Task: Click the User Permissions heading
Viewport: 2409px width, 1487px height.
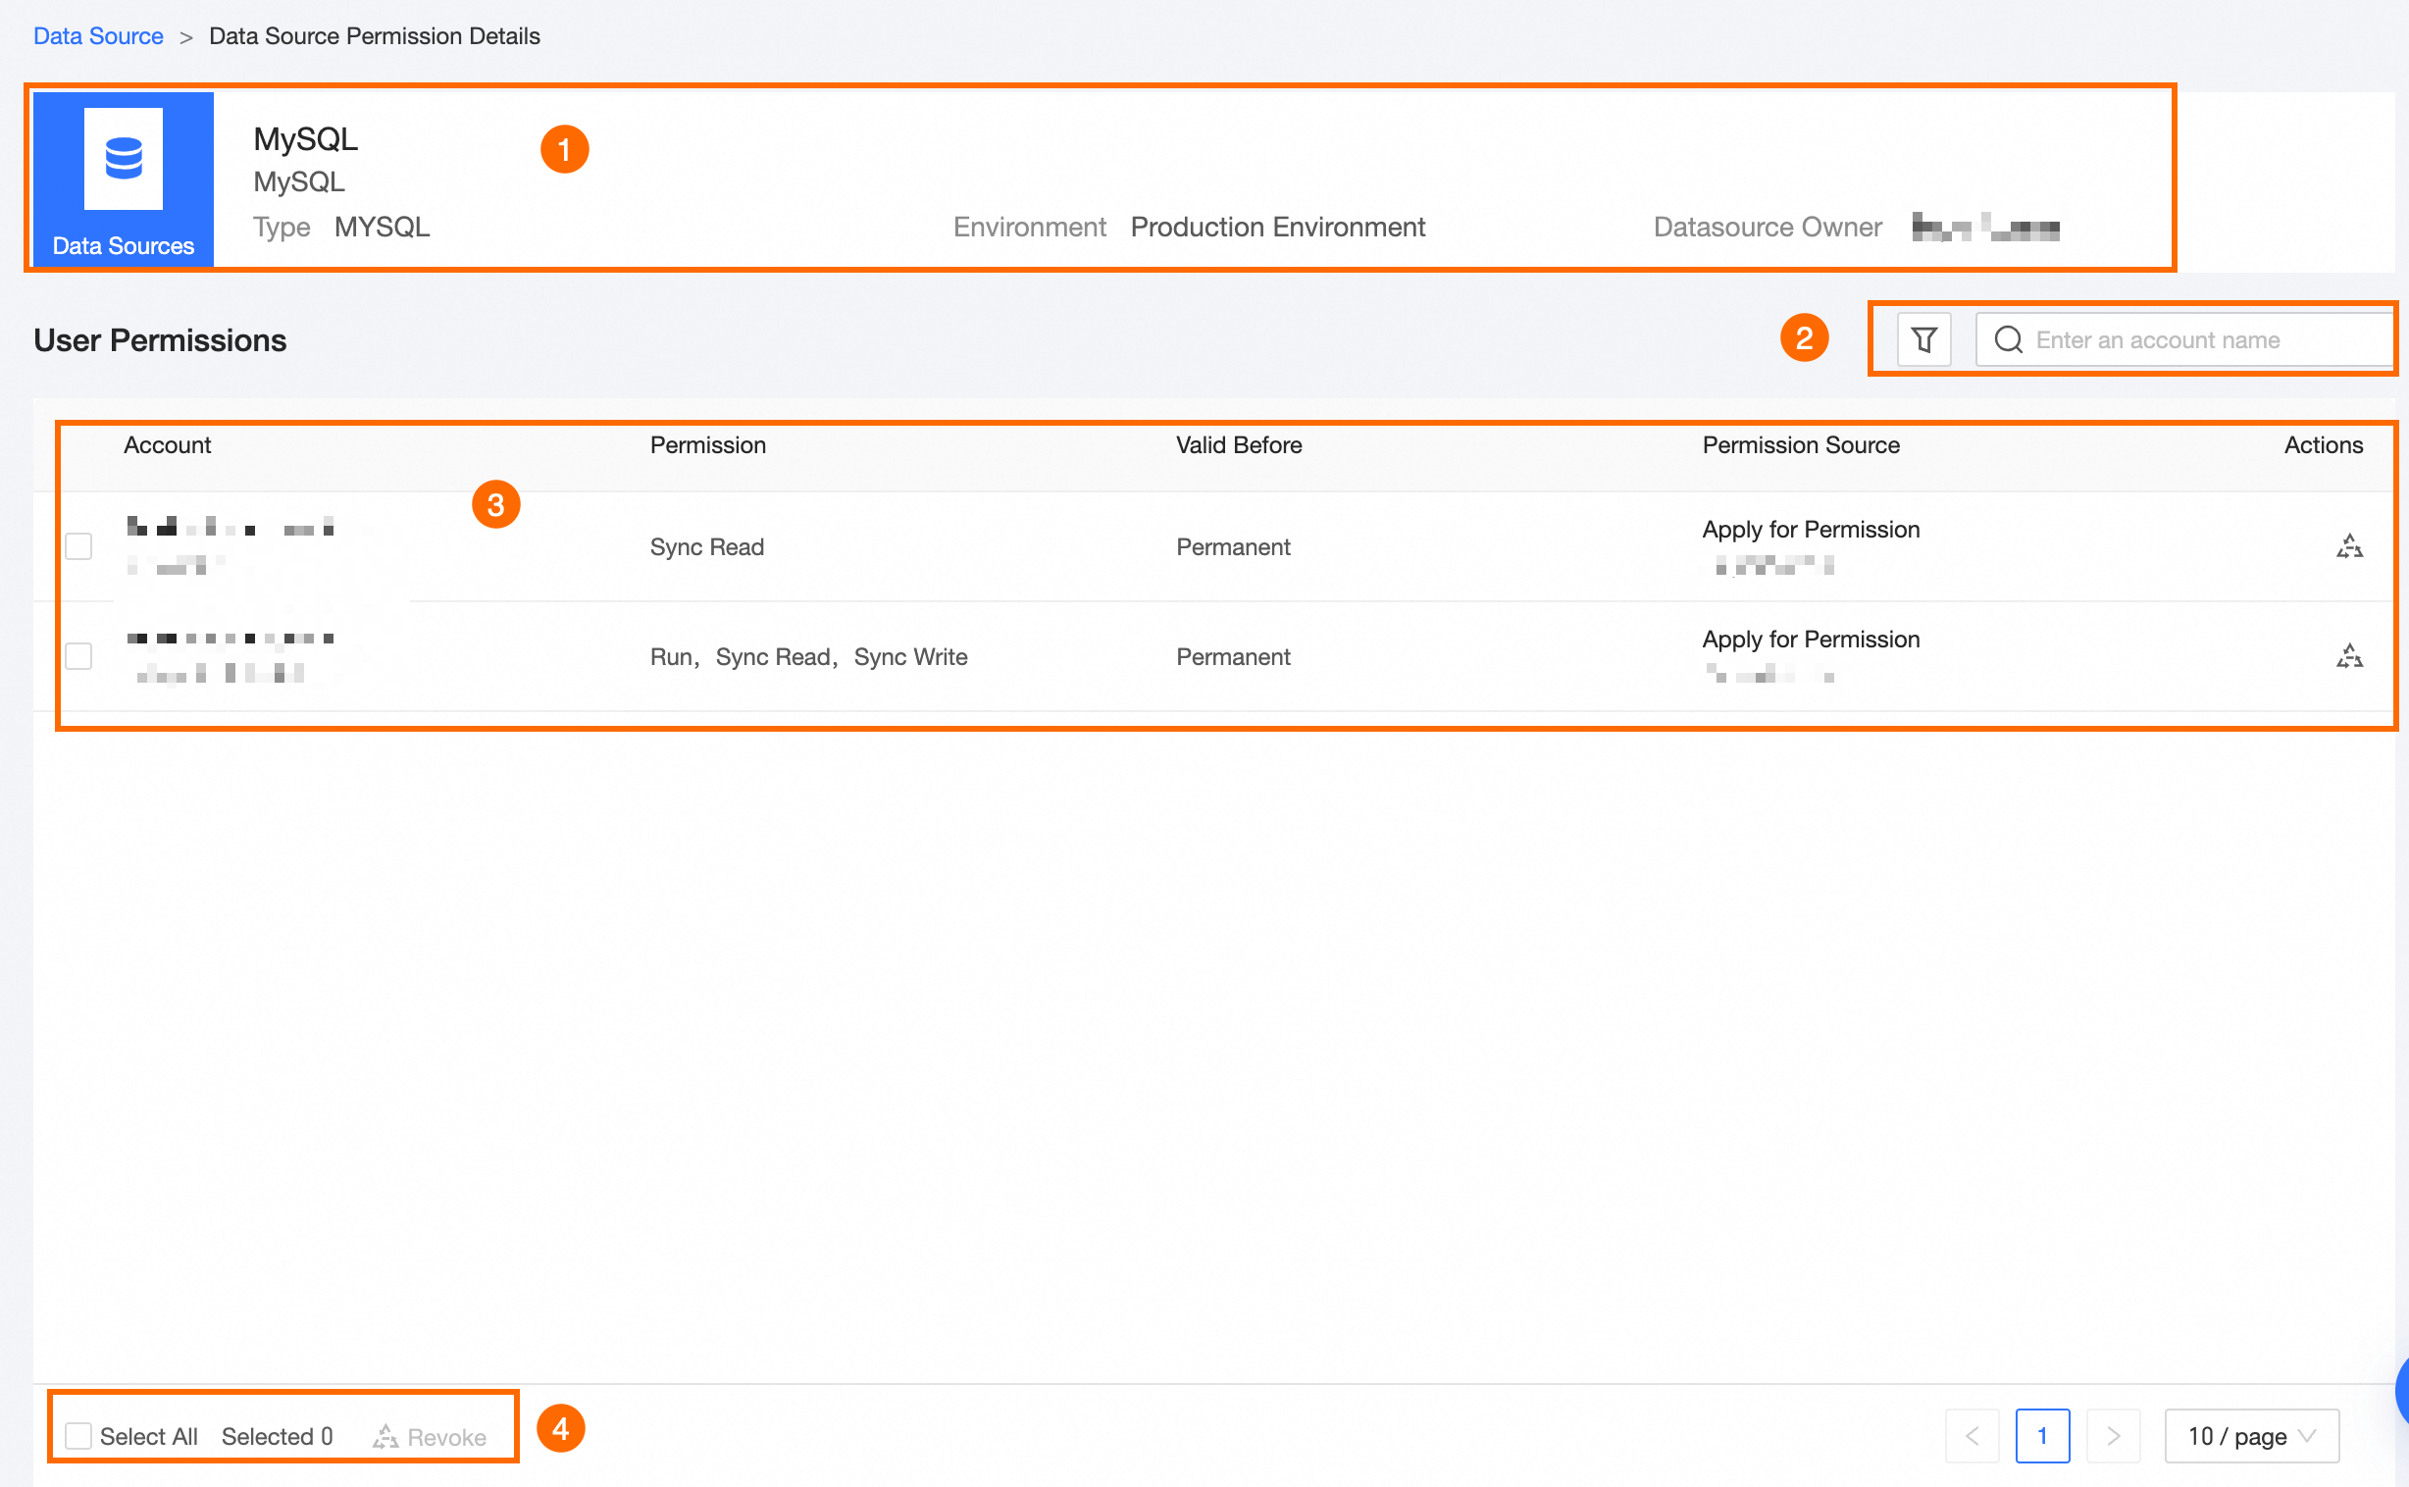Action: [160, 340]
